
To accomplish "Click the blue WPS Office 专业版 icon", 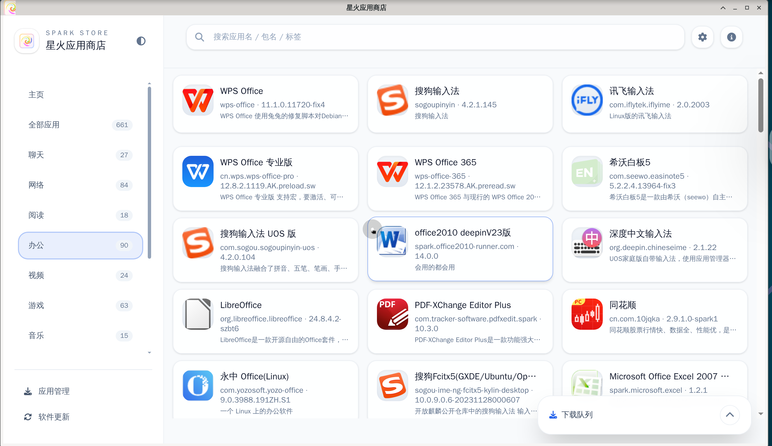I will pos(198,171).
